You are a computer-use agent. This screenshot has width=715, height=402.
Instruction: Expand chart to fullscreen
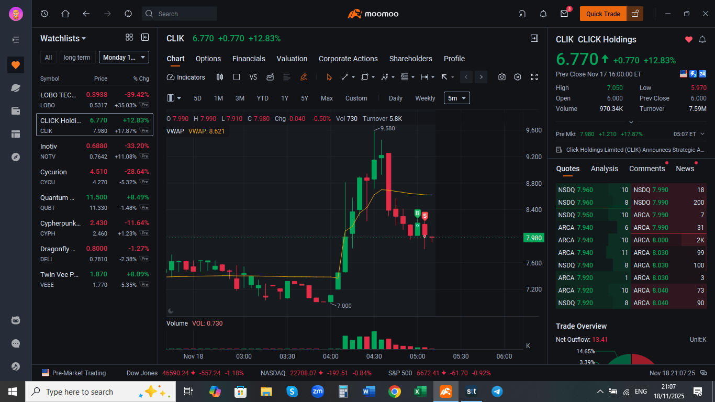click(534, 77)
